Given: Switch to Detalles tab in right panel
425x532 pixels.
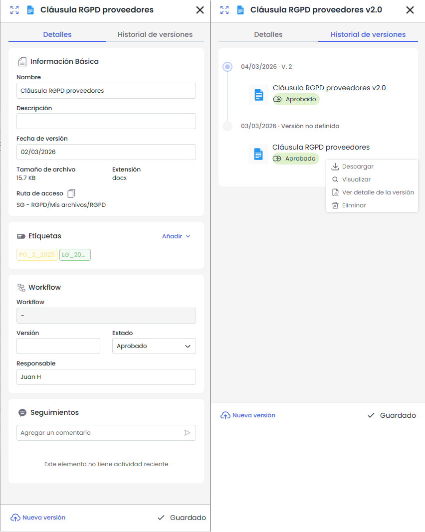Looking at the screenshot, I should click(268, 34).
